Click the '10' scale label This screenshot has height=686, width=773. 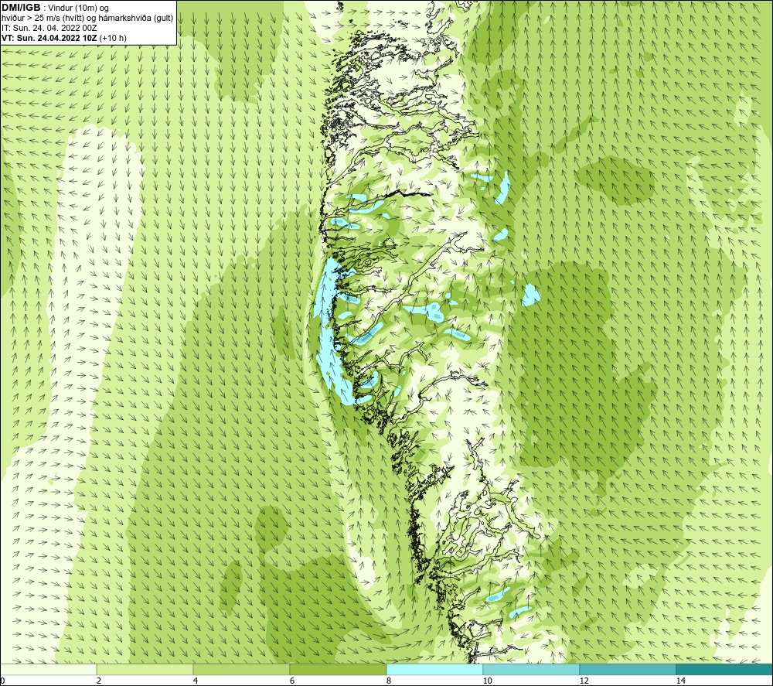(x=488, y=681)
